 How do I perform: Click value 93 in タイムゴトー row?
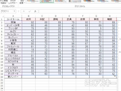click(56, 34)
